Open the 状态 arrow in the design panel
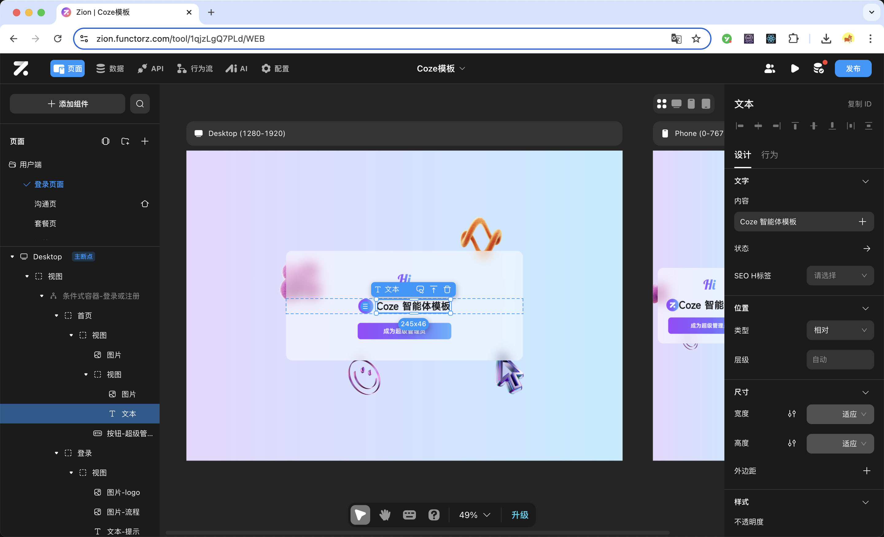The height and width of the screenshot is (537, 884). click(x=867, y=249)
